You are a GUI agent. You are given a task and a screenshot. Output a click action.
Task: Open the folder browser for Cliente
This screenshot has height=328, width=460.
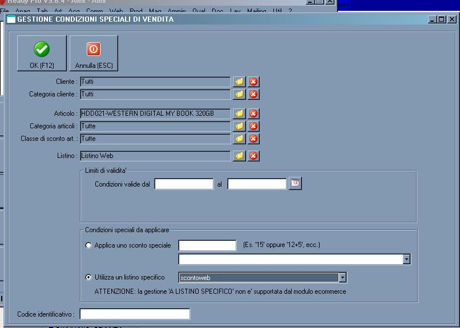pyautogui.click(x=239, y=82)
